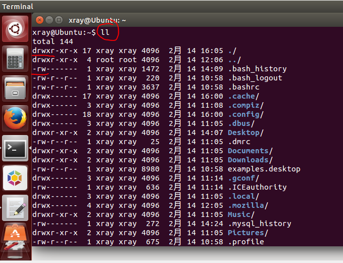
Task: Launch the Calculator from the dock
Action: [15, 59]
